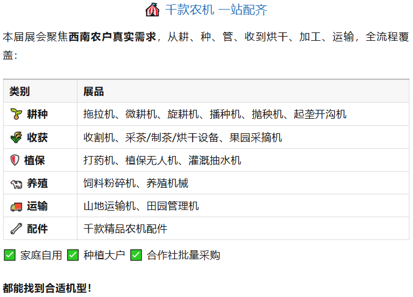Click the tent icon beside the title
Screen dimensions: 413x297
pyautogui.click(x=152, y=10)
